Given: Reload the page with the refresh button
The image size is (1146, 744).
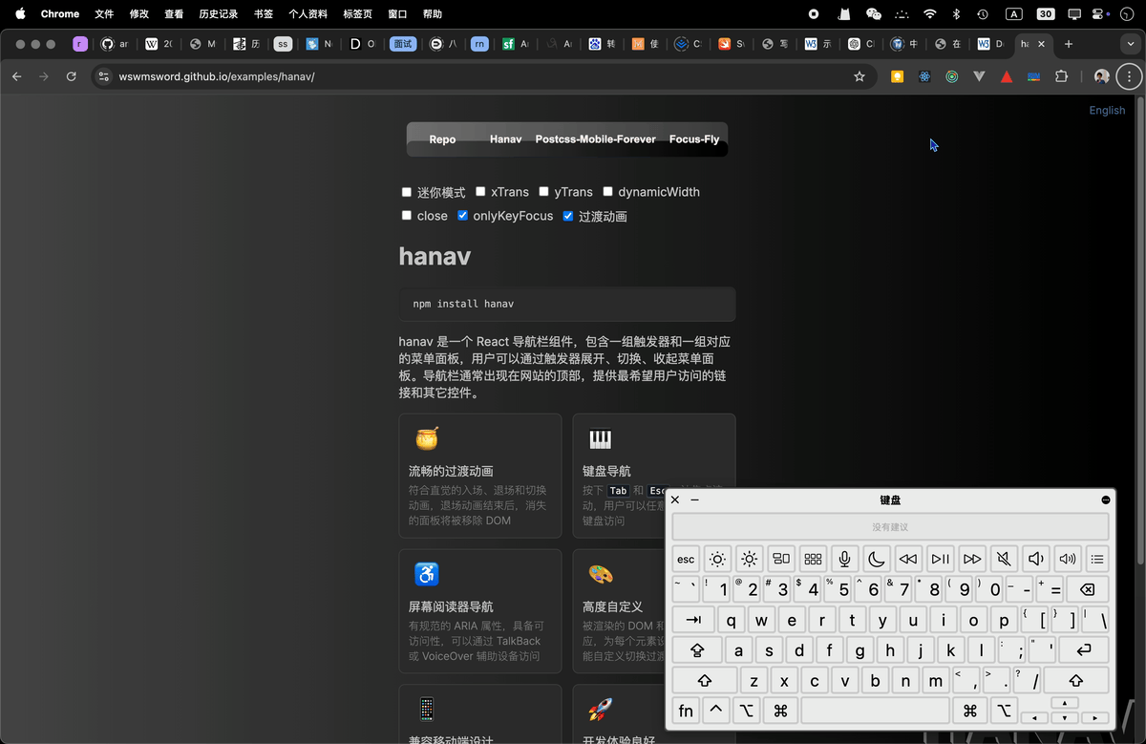Looking at the screenshot, I should coord(71,76).
